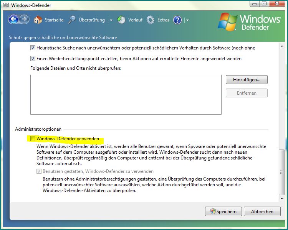Click the scrollbar down arrow
This screenshot has width=288, height=230.
pos(281,199)
